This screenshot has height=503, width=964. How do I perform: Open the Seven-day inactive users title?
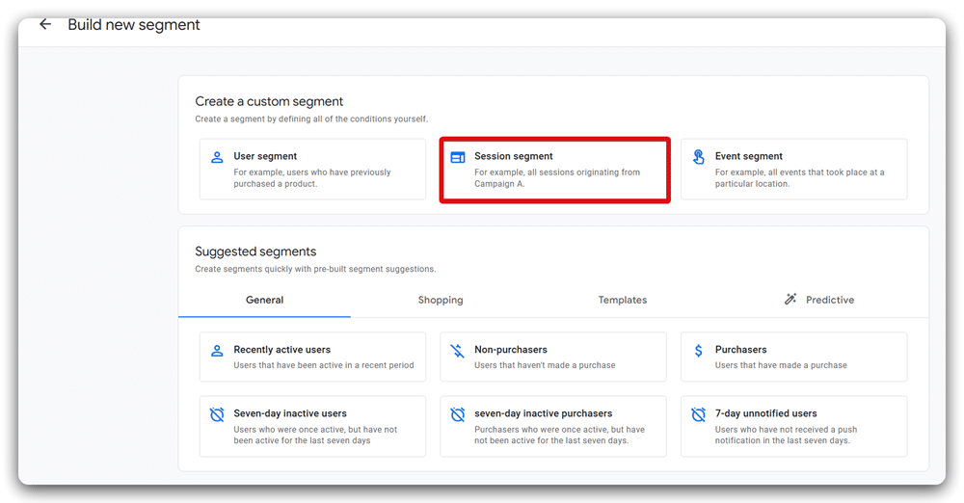coord(289,413)
